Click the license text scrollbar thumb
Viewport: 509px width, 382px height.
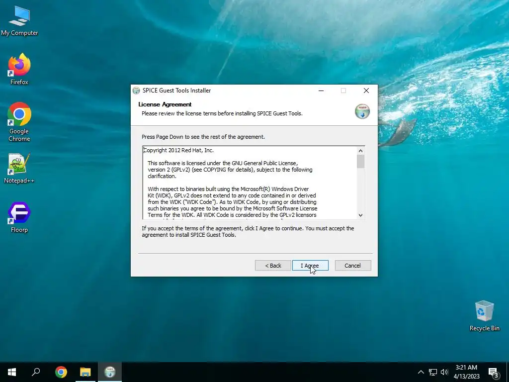coord(360,162)
